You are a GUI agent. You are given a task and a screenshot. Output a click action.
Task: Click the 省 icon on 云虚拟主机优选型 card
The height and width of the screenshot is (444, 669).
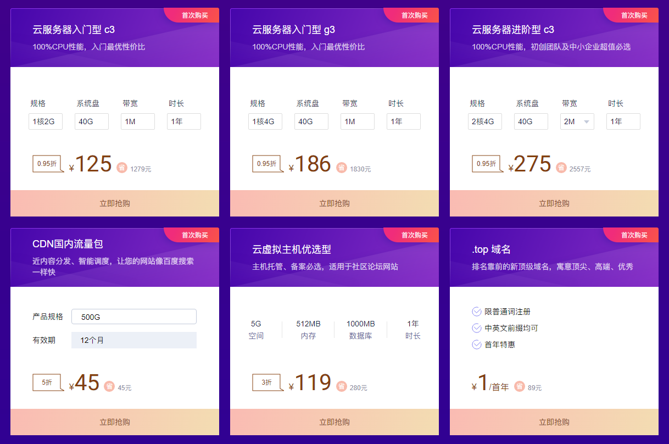coord(341,386)
